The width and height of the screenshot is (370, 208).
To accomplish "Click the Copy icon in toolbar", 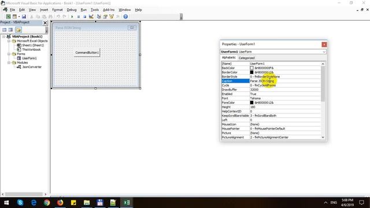I will 38,17.
